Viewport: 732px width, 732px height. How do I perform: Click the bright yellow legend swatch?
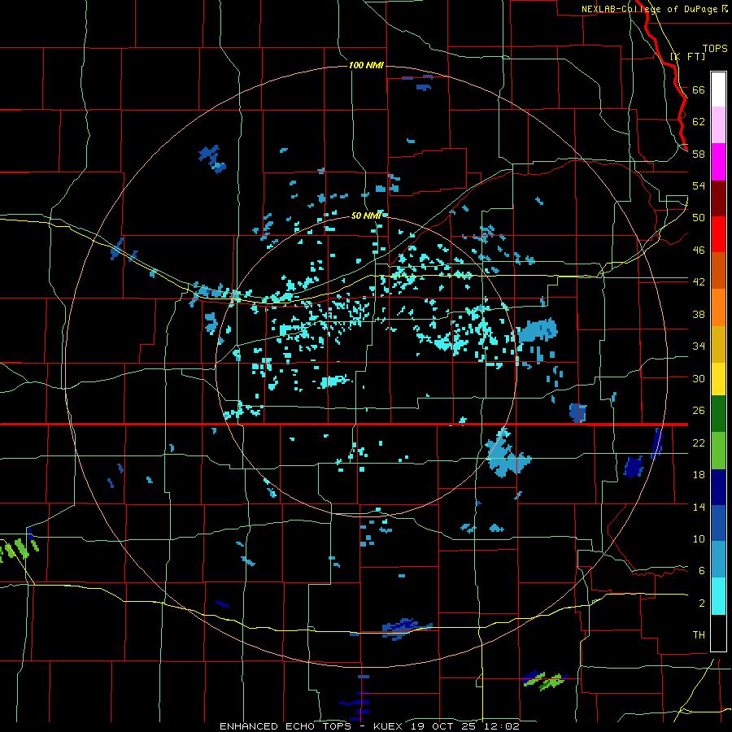pos(718,379)
